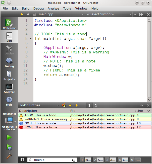Click the round pin button in title bar
The height and width of the screenshot is (164, 152).
click(x=9, y=3)
